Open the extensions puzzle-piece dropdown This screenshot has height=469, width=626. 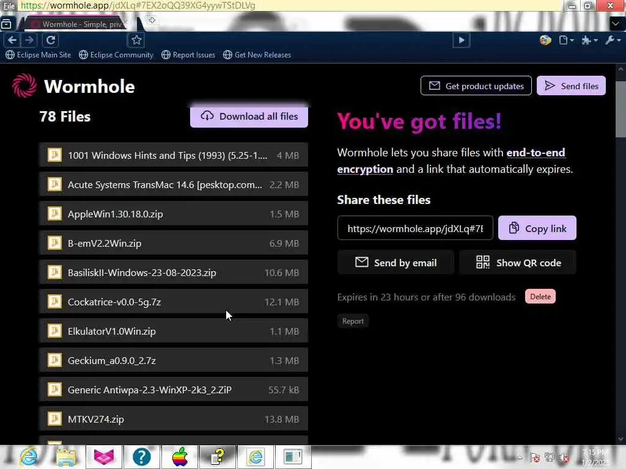pos(589,40)
